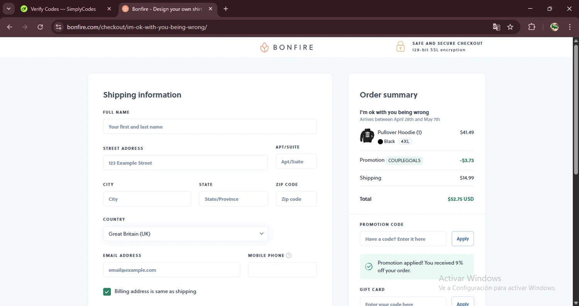The height and width of the screenshot is (306, 579).
Task: Click the scrollbar up arrow
Action: [x=576, y=40]
